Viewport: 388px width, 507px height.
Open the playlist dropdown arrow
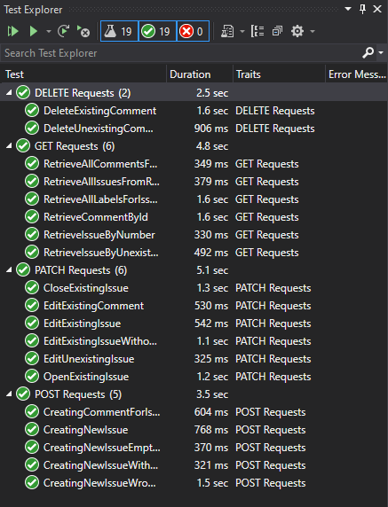(242, 31)
